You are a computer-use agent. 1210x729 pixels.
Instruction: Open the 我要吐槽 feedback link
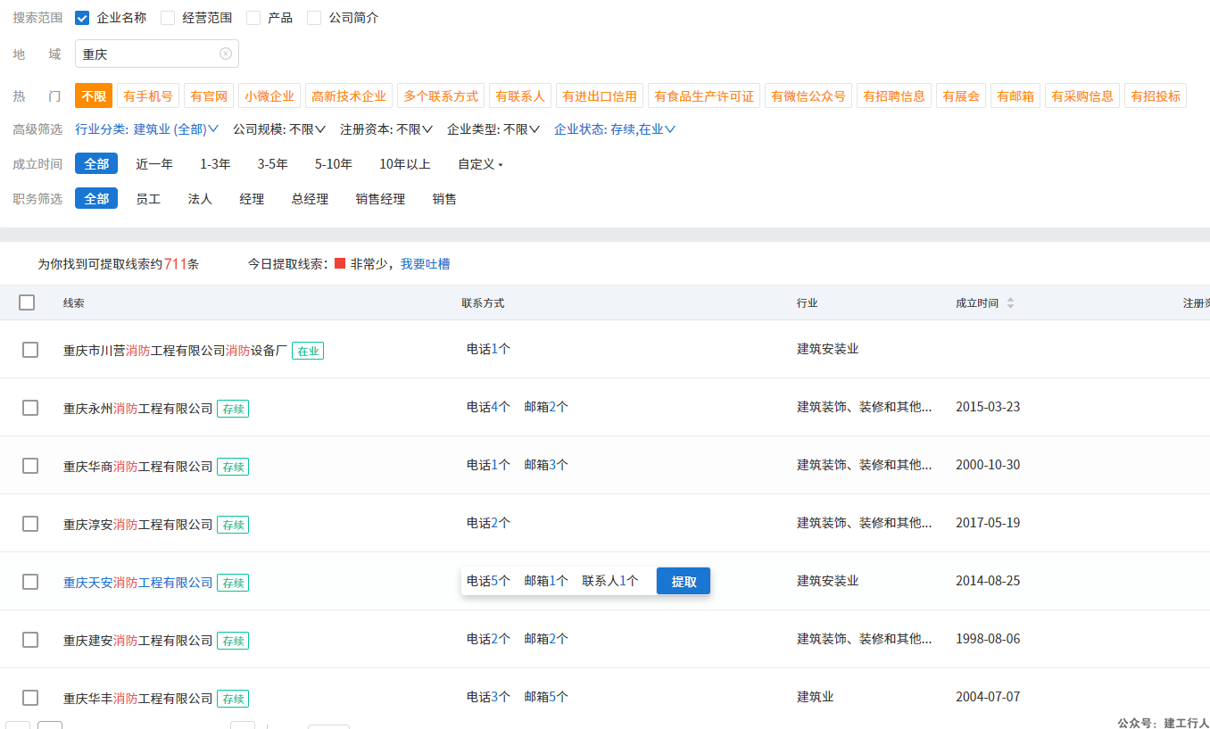[425, 264]
